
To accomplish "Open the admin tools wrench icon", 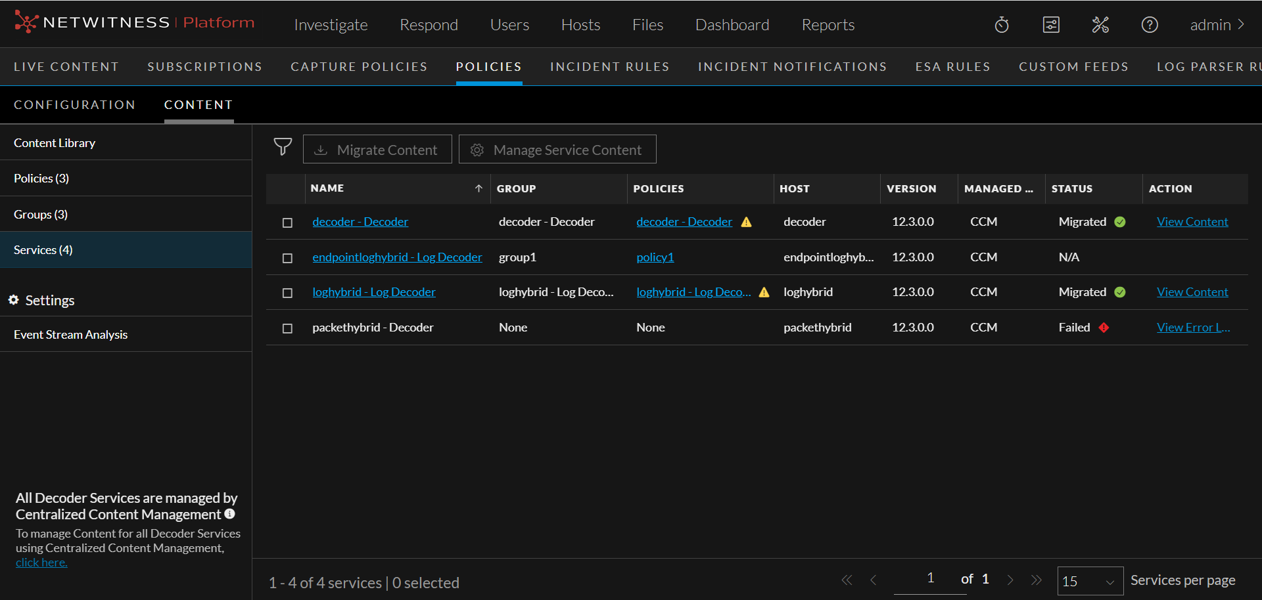I will 1100,25.
